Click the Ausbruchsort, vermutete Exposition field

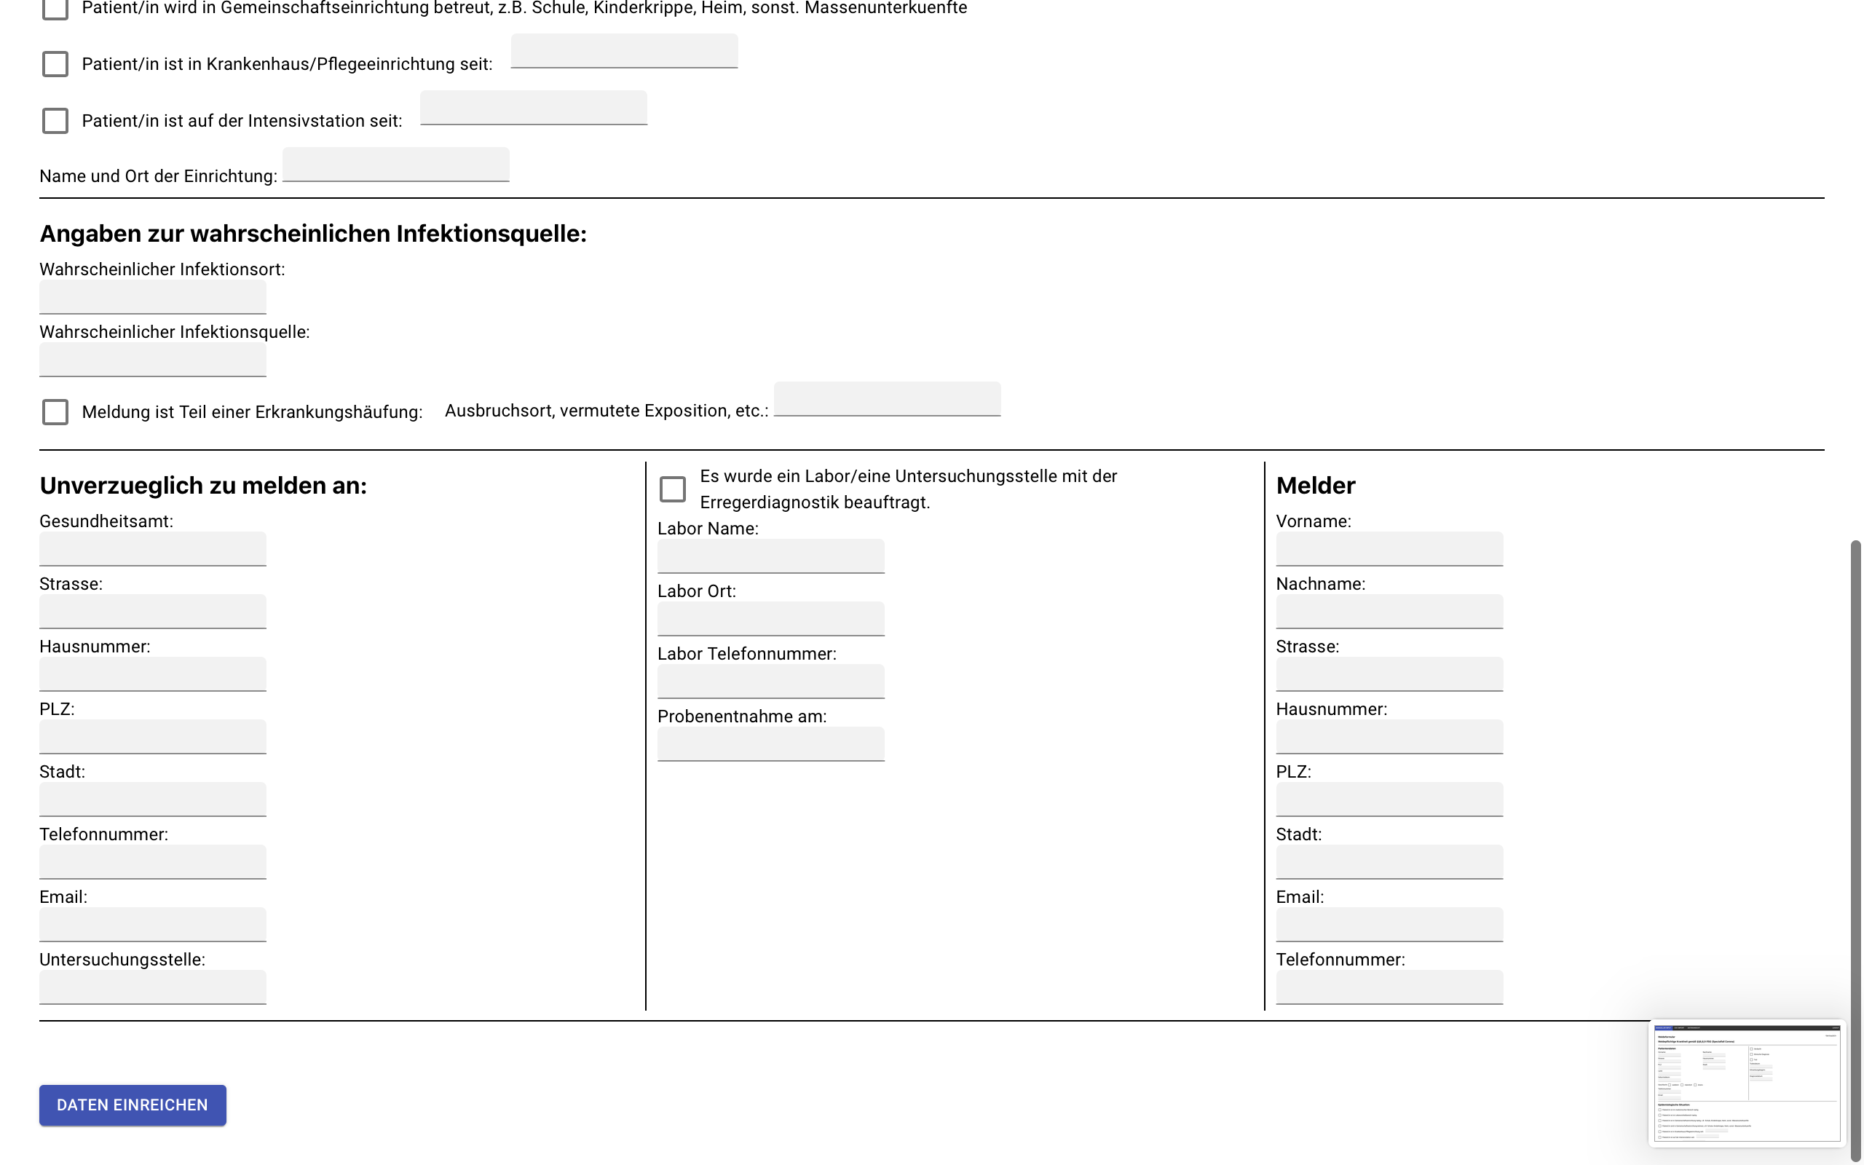(887, 399)
